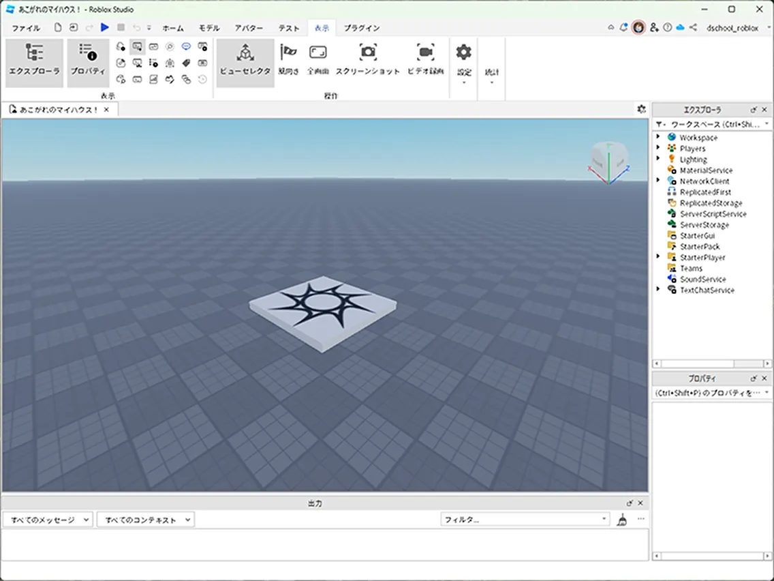Click the share icon in title bar
774x581 pixels.
[694, 27]
